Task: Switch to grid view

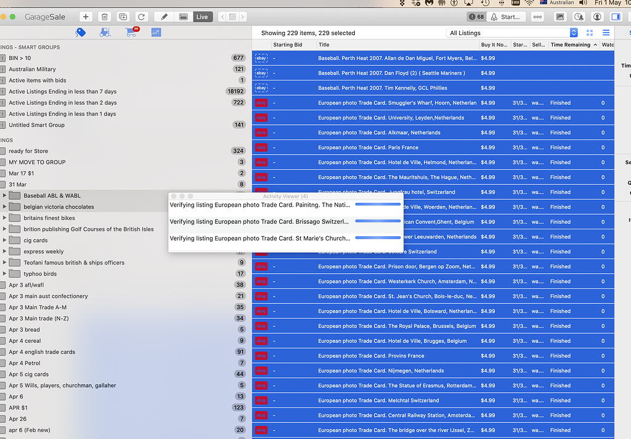Action: tap(590, 33)
